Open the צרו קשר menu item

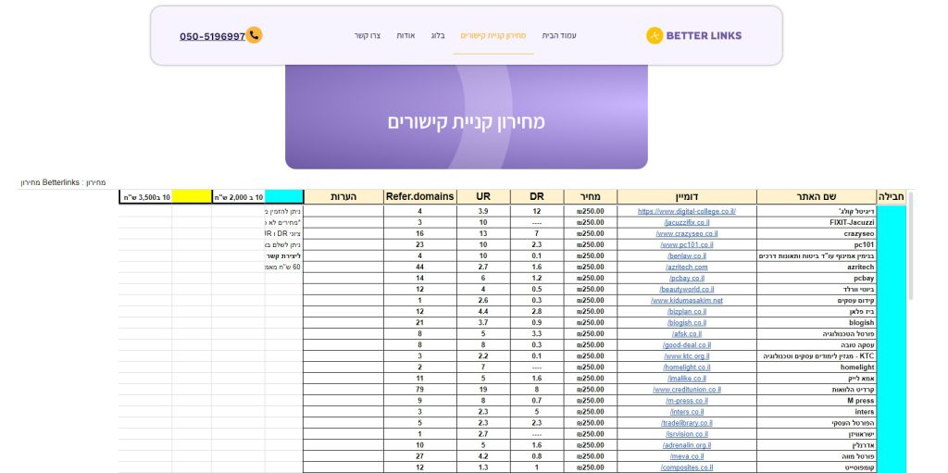[367, 36]
